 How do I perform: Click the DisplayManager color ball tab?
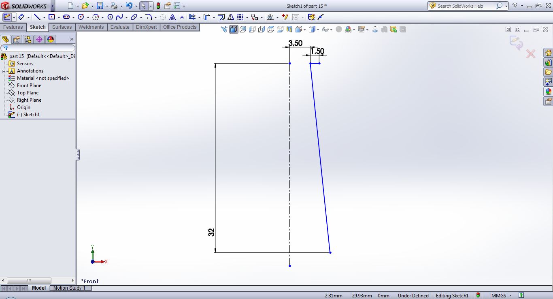click(x=51, y=39)
